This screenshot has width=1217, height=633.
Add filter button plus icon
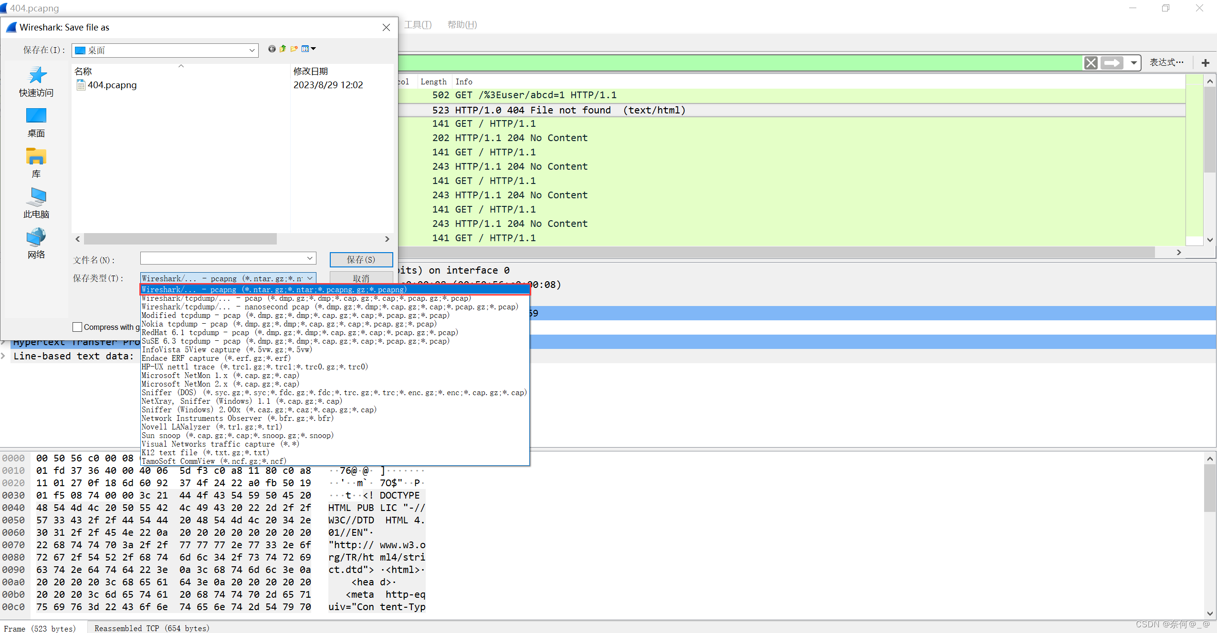pos(1206,63)
